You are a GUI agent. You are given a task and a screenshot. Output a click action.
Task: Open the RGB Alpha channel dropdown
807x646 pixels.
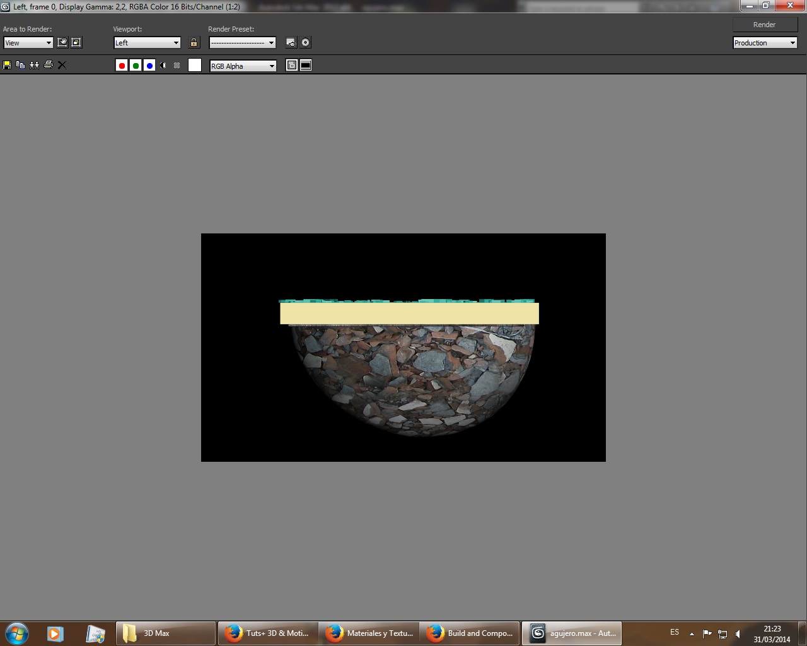pos(243,66)
